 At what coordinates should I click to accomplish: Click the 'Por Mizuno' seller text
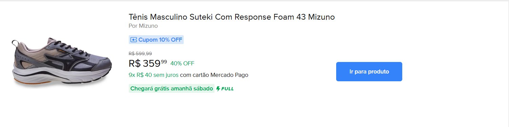(x=143, y=26)
